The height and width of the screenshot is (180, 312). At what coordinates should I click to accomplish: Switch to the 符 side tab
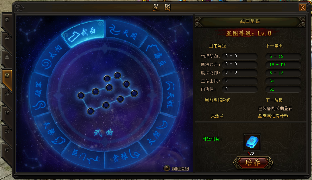(7, 38)
